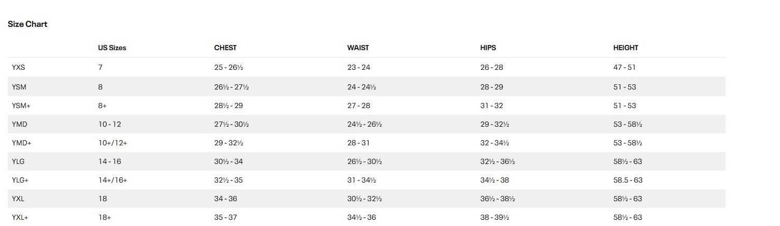
Task: Select the YLG size row label
Action: coord(19,161)
